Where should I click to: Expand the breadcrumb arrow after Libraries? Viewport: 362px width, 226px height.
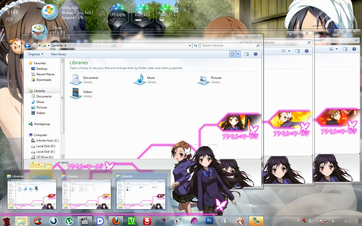point(65,45)
